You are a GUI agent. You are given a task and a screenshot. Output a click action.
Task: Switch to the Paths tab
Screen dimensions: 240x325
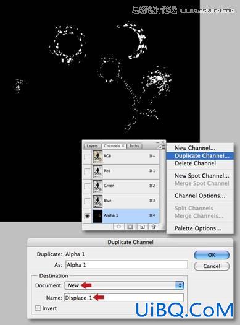(x=134, y=146)
